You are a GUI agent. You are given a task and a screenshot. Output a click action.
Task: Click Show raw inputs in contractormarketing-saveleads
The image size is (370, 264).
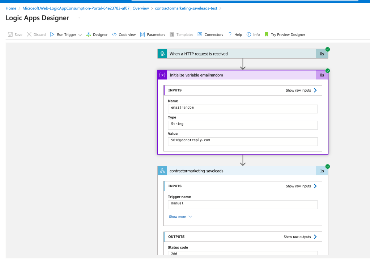298,186
